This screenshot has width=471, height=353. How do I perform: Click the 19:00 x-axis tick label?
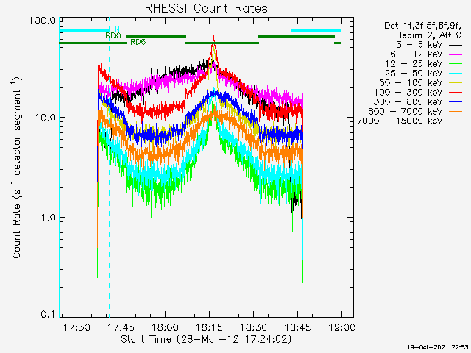click(x=341, y=327)
